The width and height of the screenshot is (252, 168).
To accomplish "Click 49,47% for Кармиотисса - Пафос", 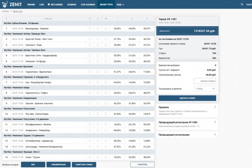I will click(x=147, y=93).
